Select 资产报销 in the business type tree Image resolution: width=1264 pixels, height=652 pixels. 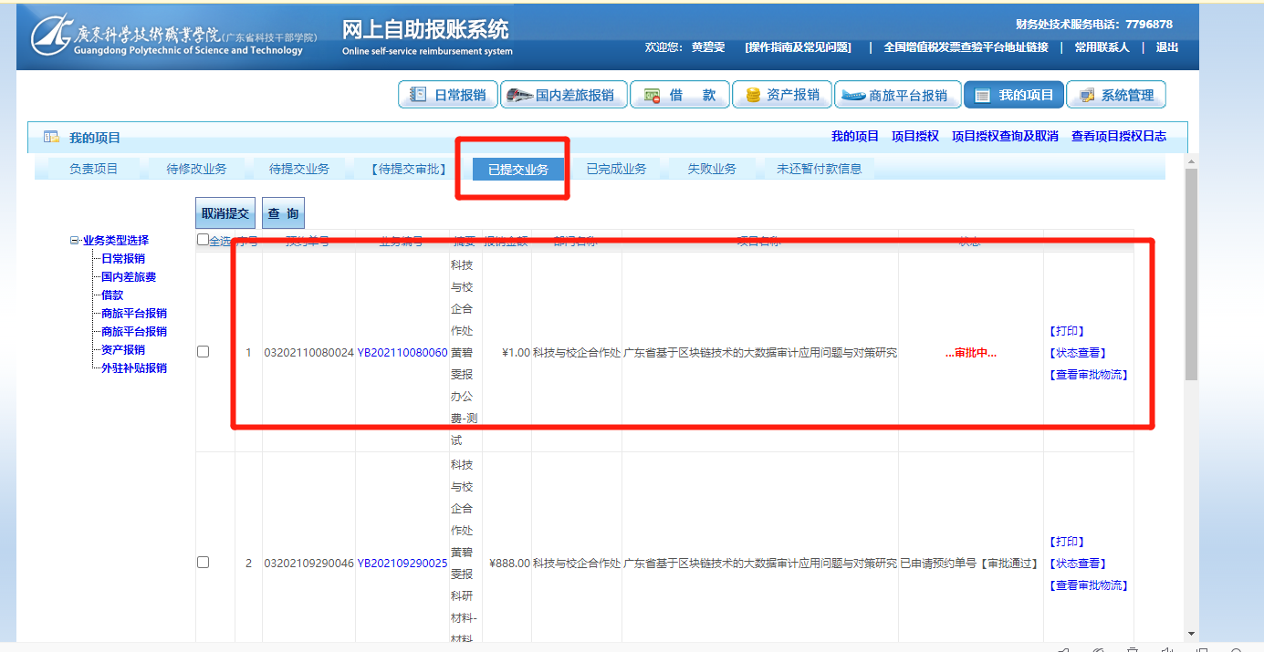click(123, 350)
